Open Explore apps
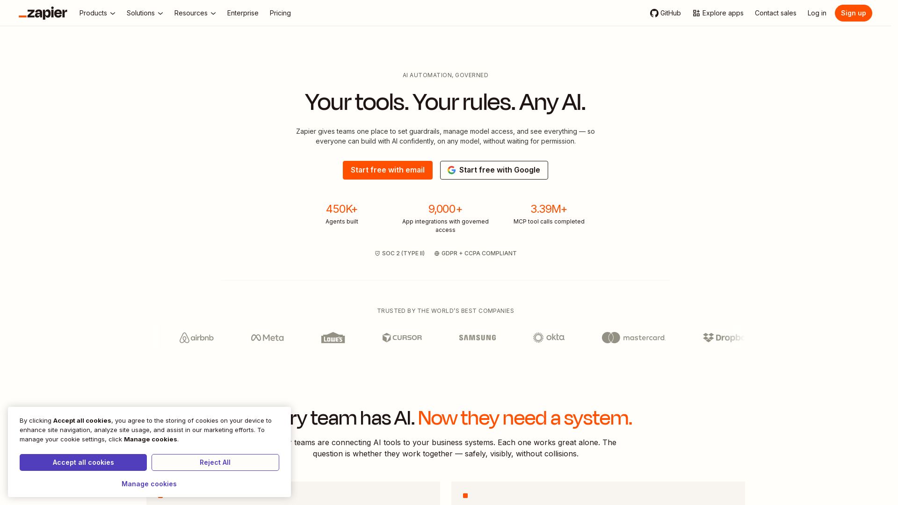 [718, 13]
